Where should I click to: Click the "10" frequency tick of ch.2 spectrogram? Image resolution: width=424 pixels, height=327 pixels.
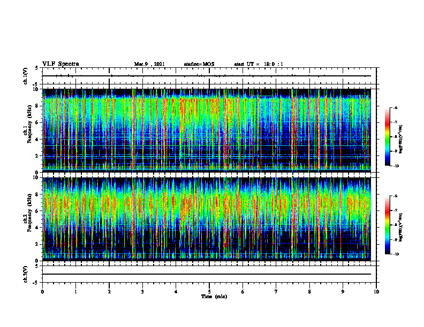(36, 177)
